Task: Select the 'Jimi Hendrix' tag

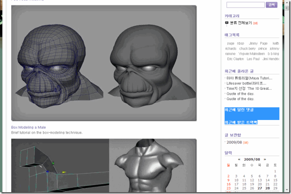Action: click(x=271, y=59)
